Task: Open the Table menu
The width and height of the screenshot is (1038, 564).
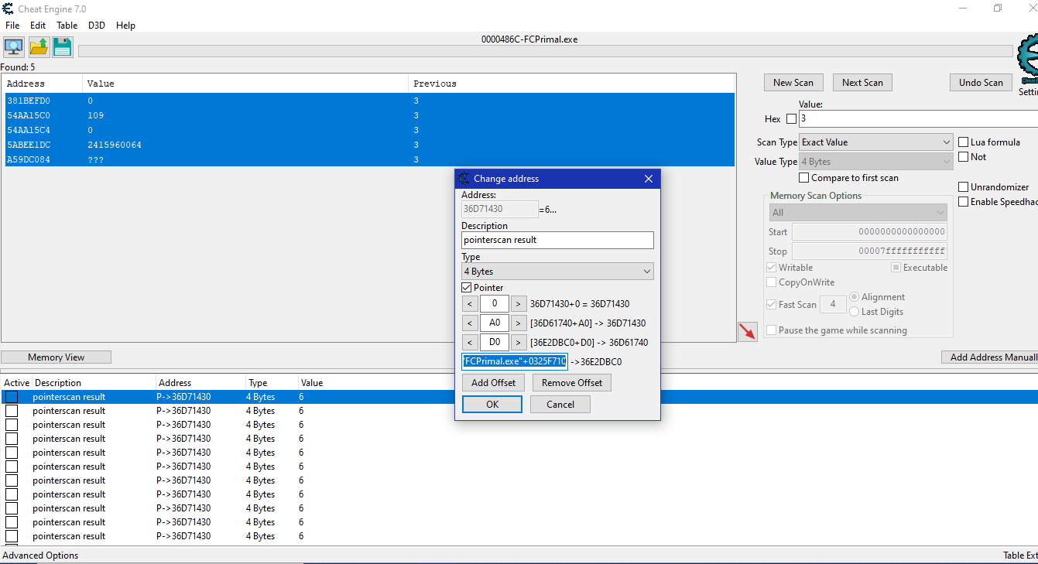Action: point(67,26)
